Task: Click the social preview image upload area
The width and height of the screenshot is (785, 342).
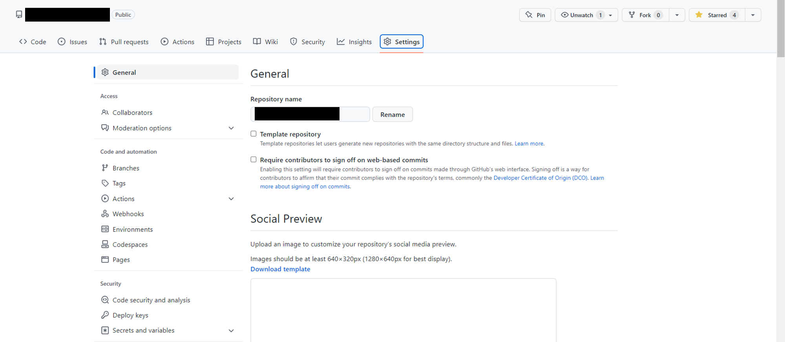Action: [x=403, y=310]
